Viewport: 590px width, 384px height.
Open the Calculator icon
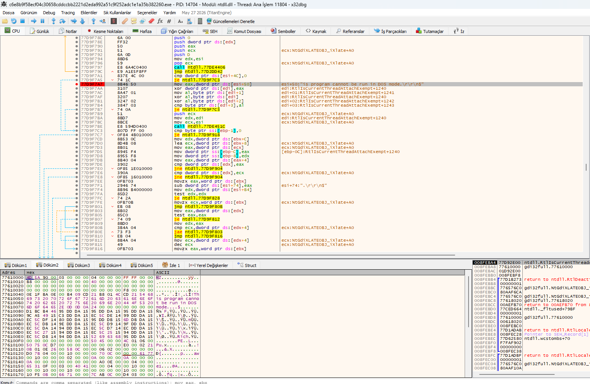[x=200, y=21]
